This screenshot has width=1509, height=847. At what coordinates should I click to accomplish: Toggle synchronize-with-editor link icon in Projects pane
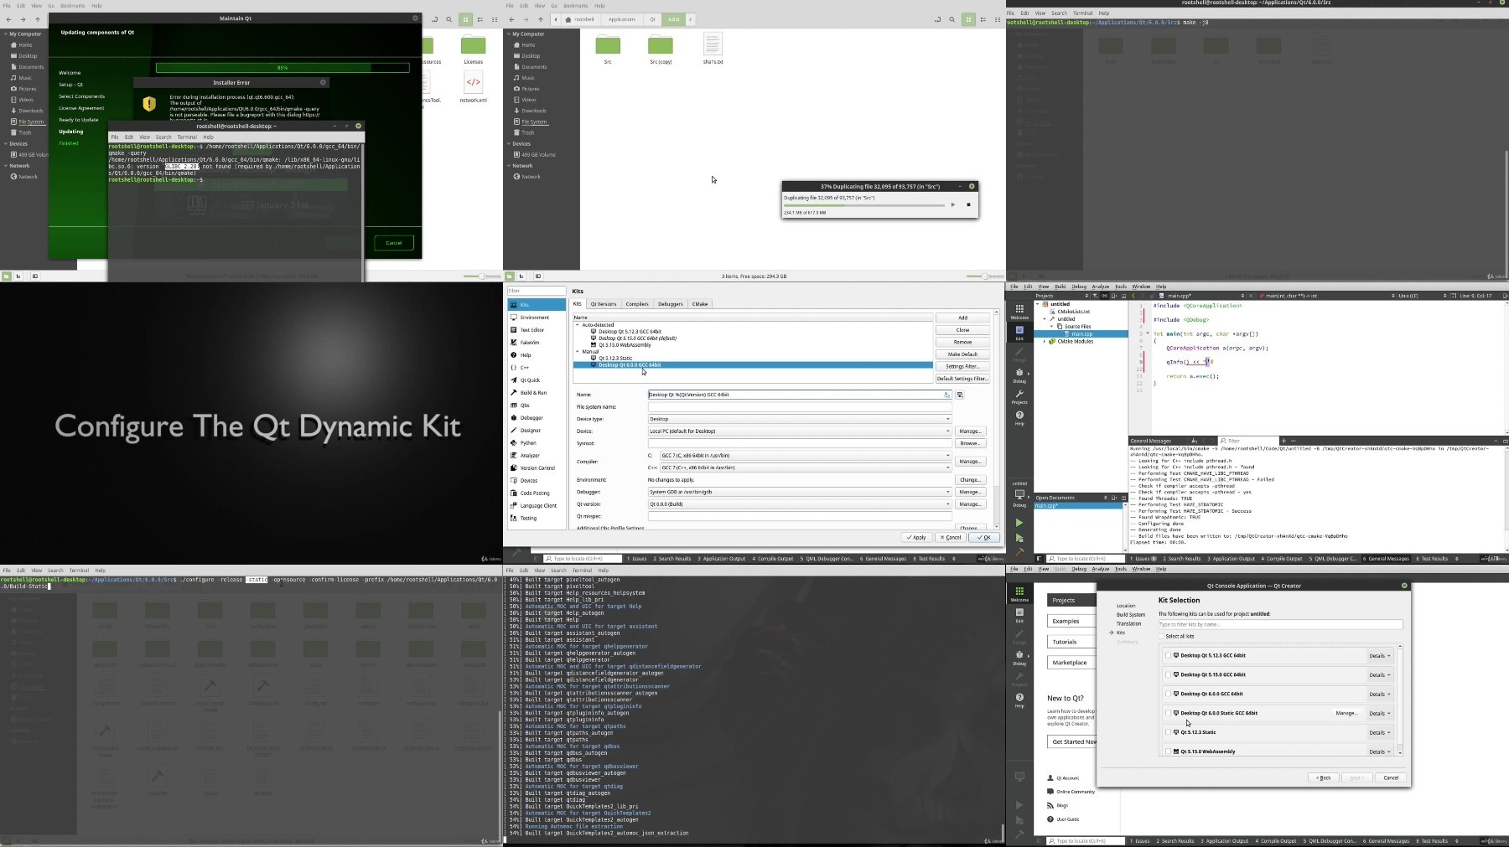1105,296
